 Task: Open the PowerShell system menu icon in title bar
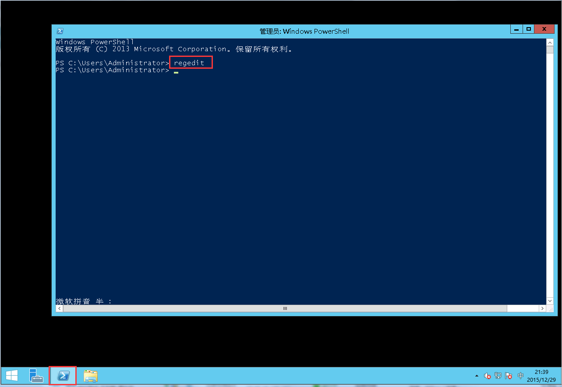coord(60,31)
